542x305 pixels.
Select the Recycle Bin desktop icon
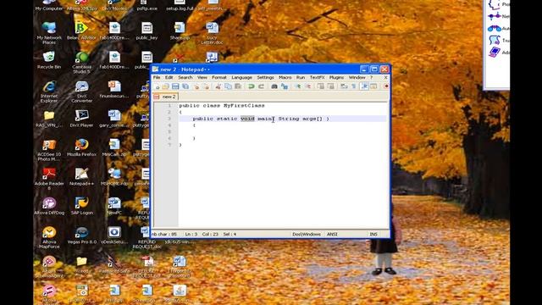[x=49, y=60]
